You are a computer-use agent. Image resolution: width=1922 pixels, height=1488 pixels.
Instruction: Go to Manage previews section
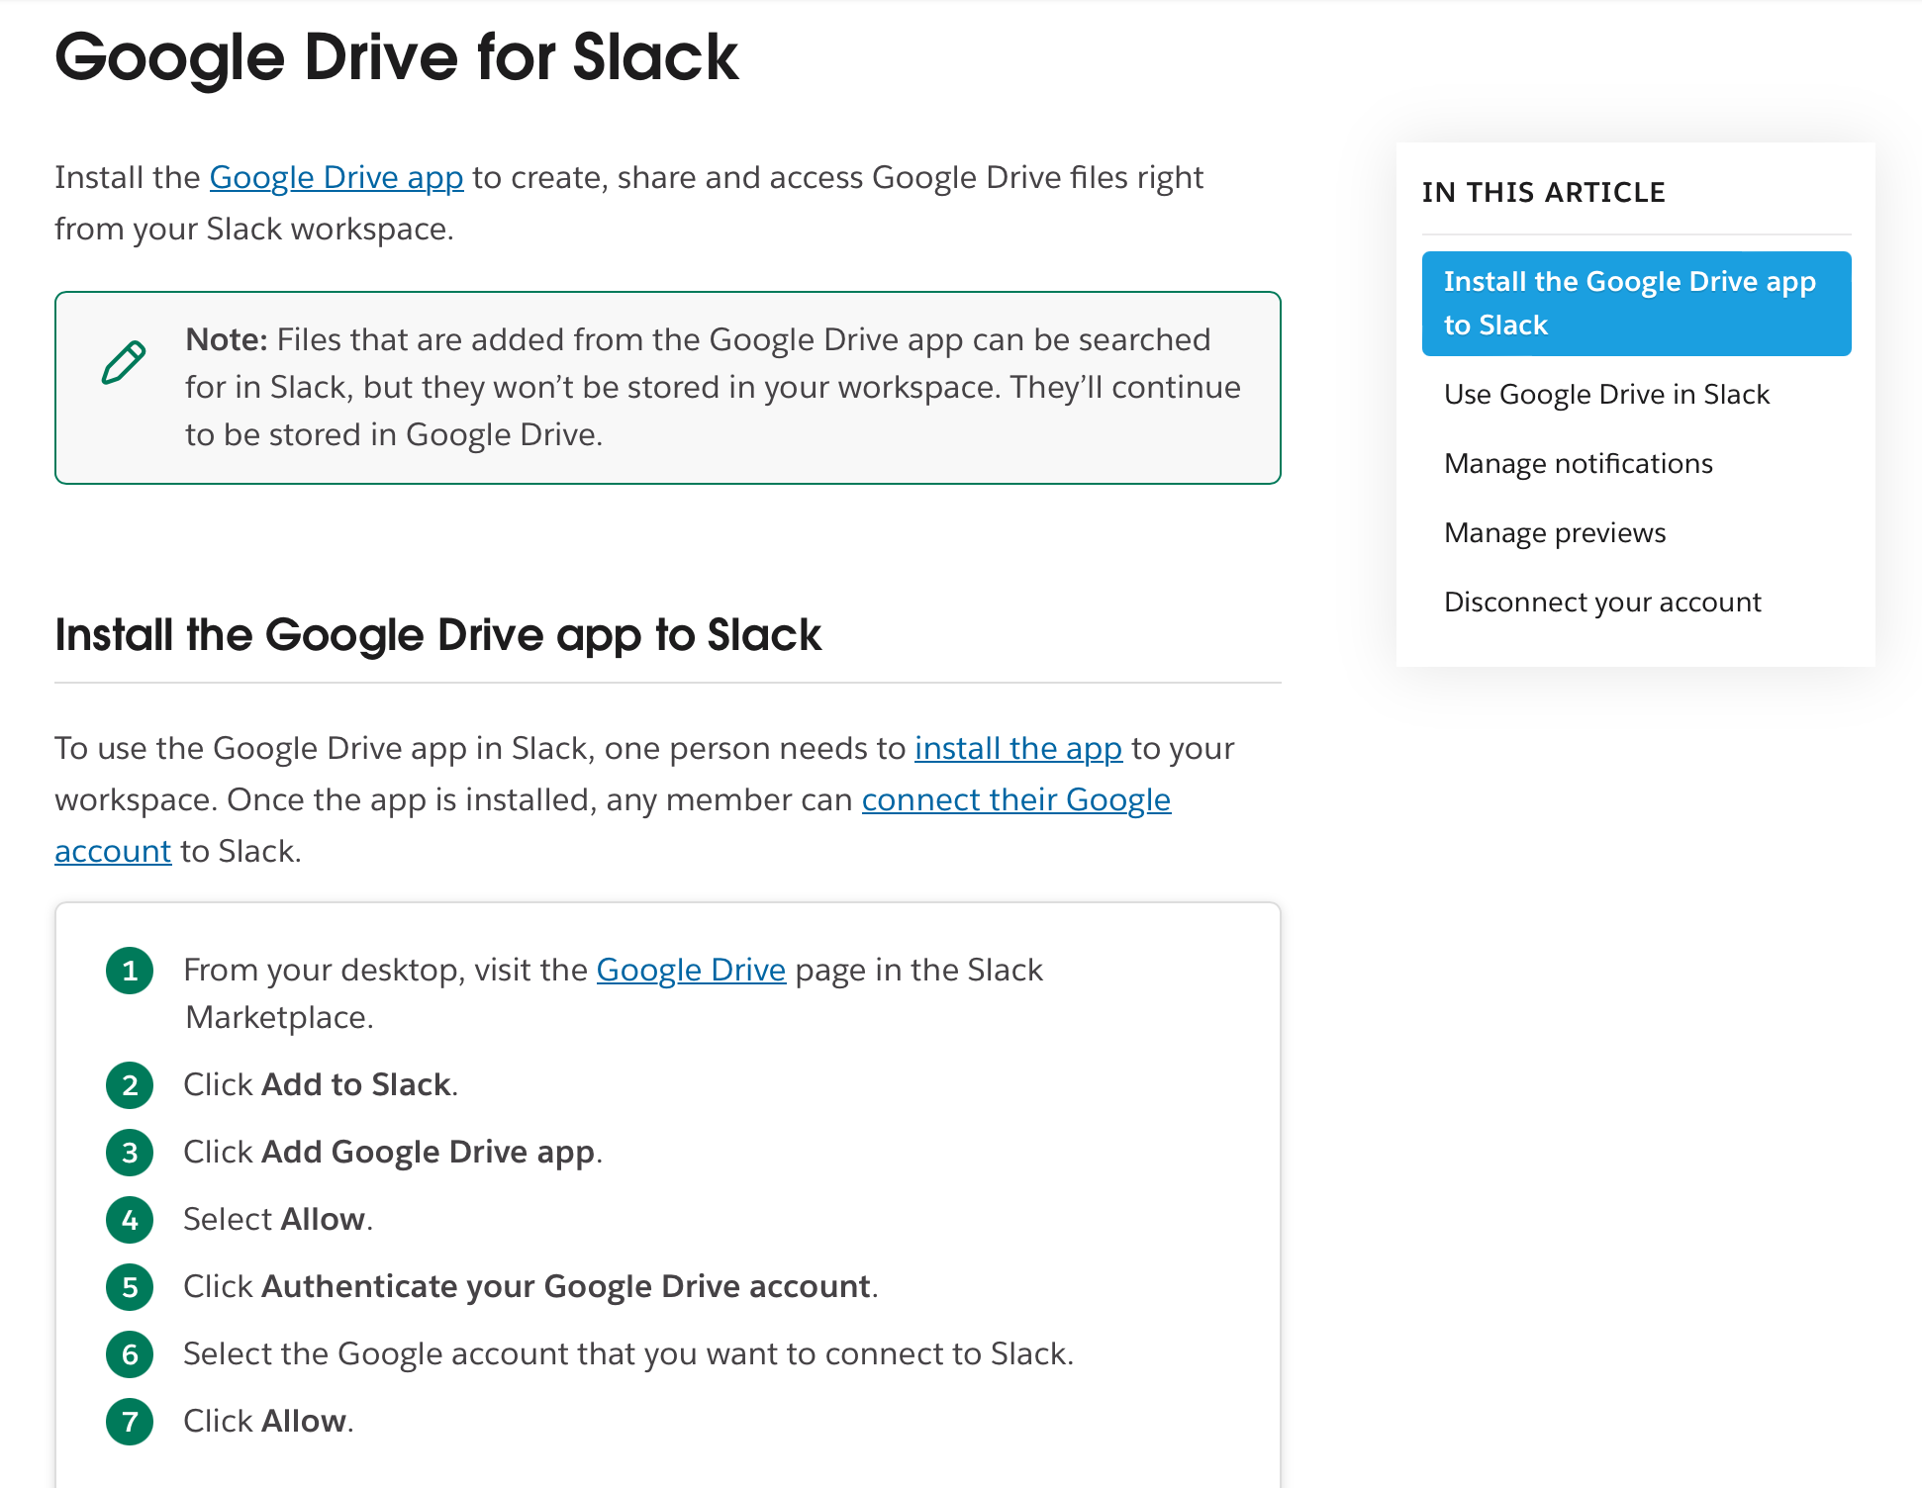(1555, 532)
